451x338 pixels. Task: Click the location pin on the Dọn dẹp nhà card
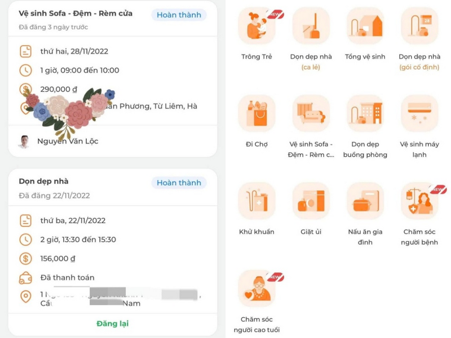24,296
